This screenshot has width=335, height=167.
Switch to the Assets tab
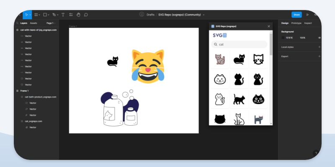point(33,23)
